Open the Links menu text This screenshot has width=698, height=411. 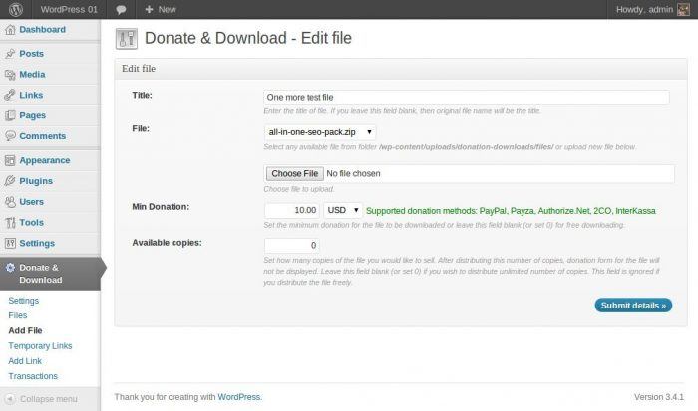(x=31, y=96)
